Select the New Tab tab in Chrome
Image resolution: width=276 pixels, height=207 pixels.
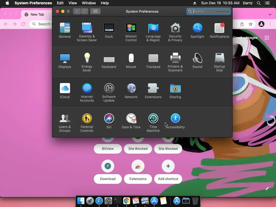[x=37, y=15]
